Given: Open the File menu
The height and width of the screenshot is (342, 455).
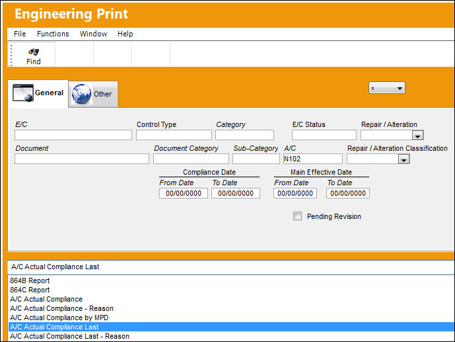Looking at the screenshot, I should coord(20,34).
